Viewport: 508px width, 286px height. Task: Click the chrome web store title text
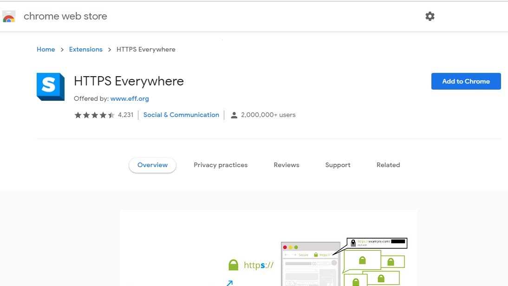65,16
